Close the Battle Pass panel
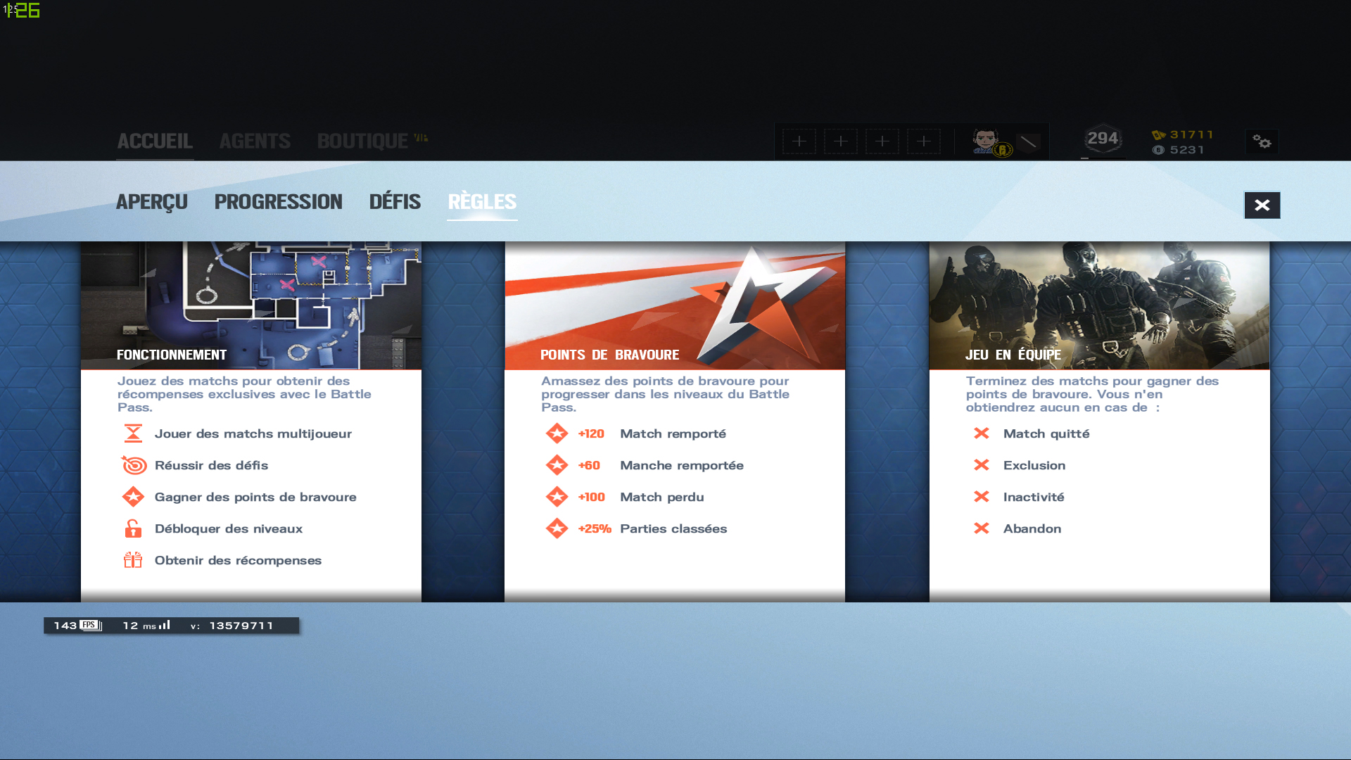Image resolution: width=1351 pixels, height=760 pixels. point(1262,205)
